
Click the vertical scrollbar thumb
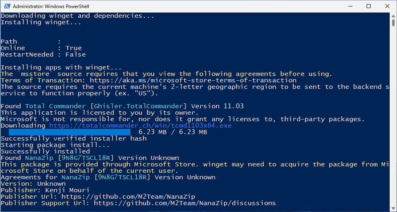click(x=393, y=23)
